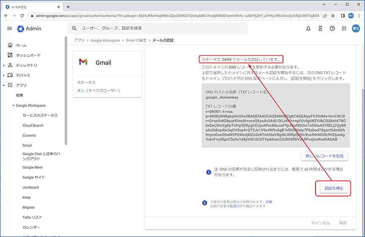
Task: Click the share page icon in address bar
Action: tap(325, 16)
